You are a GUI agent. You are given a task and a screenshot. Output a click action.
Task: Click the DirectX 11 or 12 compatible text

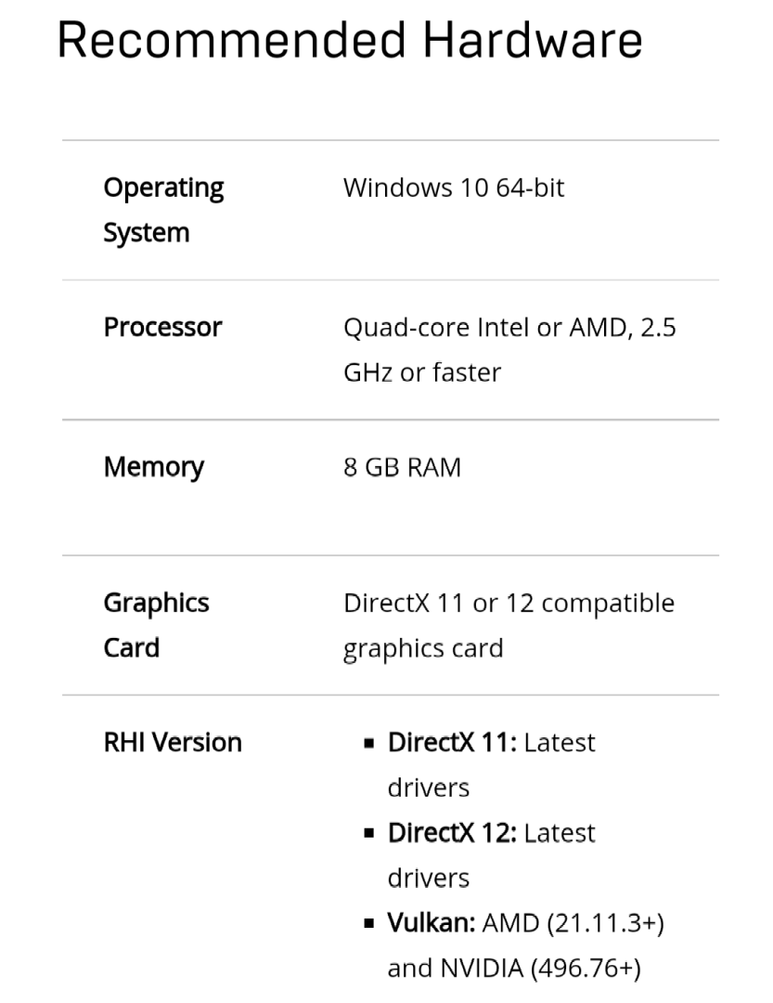tap(509, 604)
